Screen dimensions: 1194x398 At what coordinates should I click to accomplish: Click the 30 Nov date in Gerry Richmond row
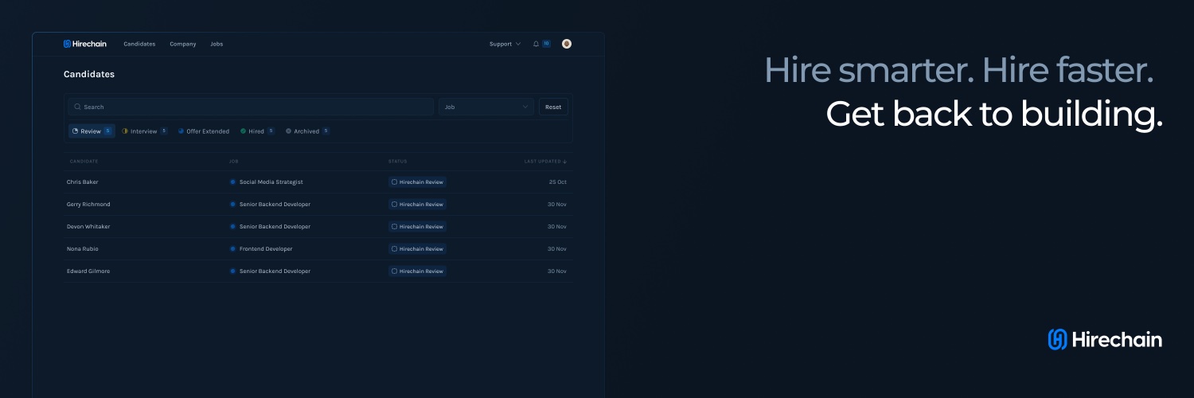point(557,205)
